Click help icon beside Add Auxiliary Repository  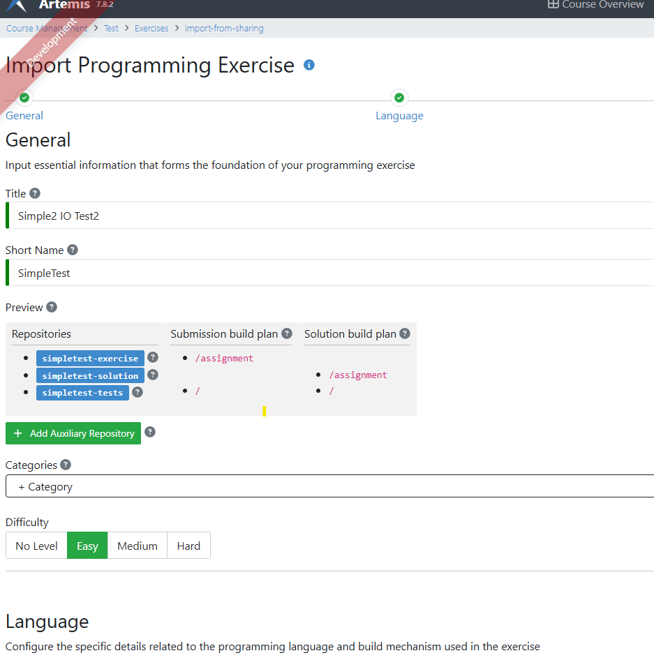(x=150, y=433)
